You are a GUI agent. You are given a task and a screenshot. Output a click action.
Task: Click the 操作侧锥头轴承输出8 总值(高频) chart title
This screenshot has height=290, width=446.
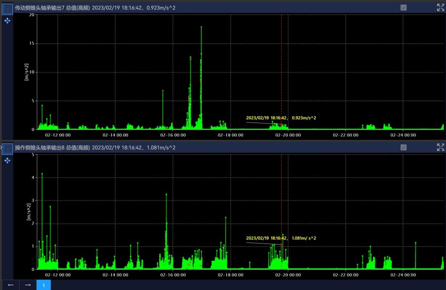53,148
